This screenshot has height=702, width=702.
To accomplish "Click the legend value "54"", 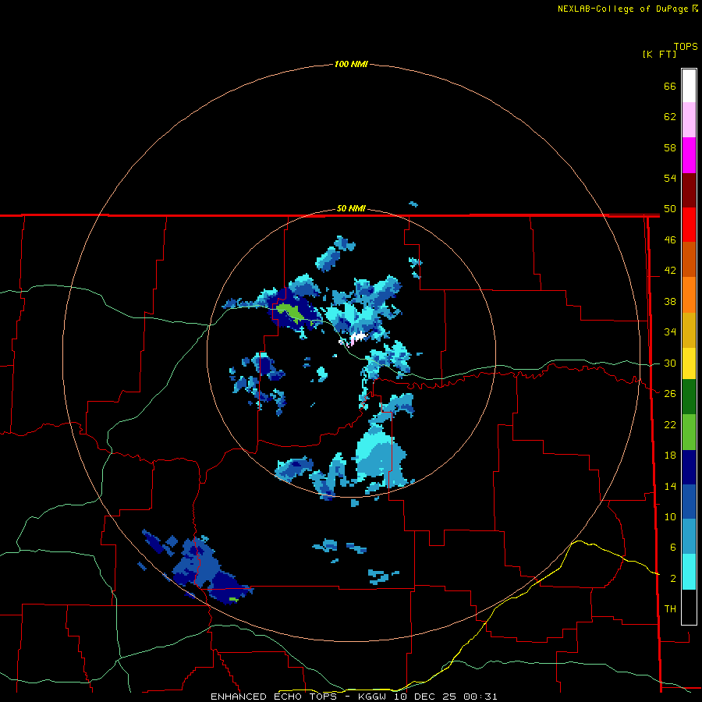I will tap(670, 178).
